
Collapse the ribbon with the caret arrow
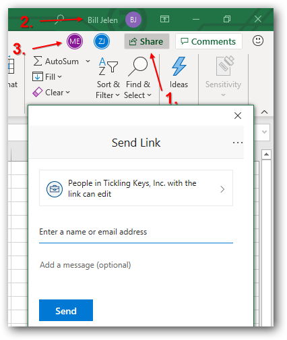tap(265, 112)
